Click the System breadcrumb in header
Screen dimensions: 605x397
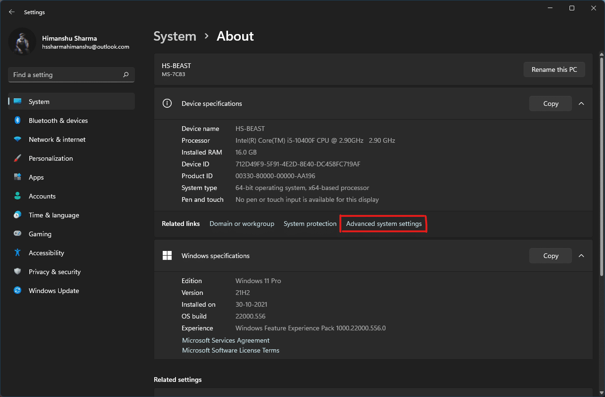pyautogui.click(x=175, y=36)
